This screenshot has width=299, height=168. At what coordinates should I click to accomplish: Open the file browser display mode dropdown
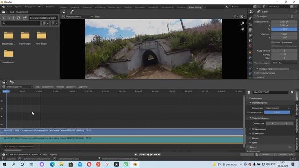[x=45, y=23]
